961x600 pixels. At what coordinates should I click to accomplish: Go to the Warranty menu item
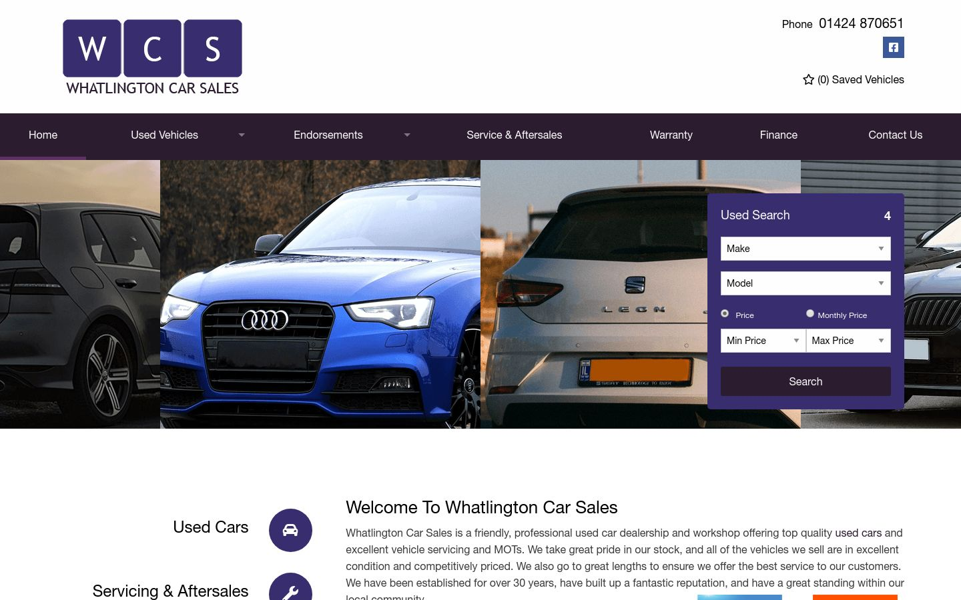click(x=671, y=135)
